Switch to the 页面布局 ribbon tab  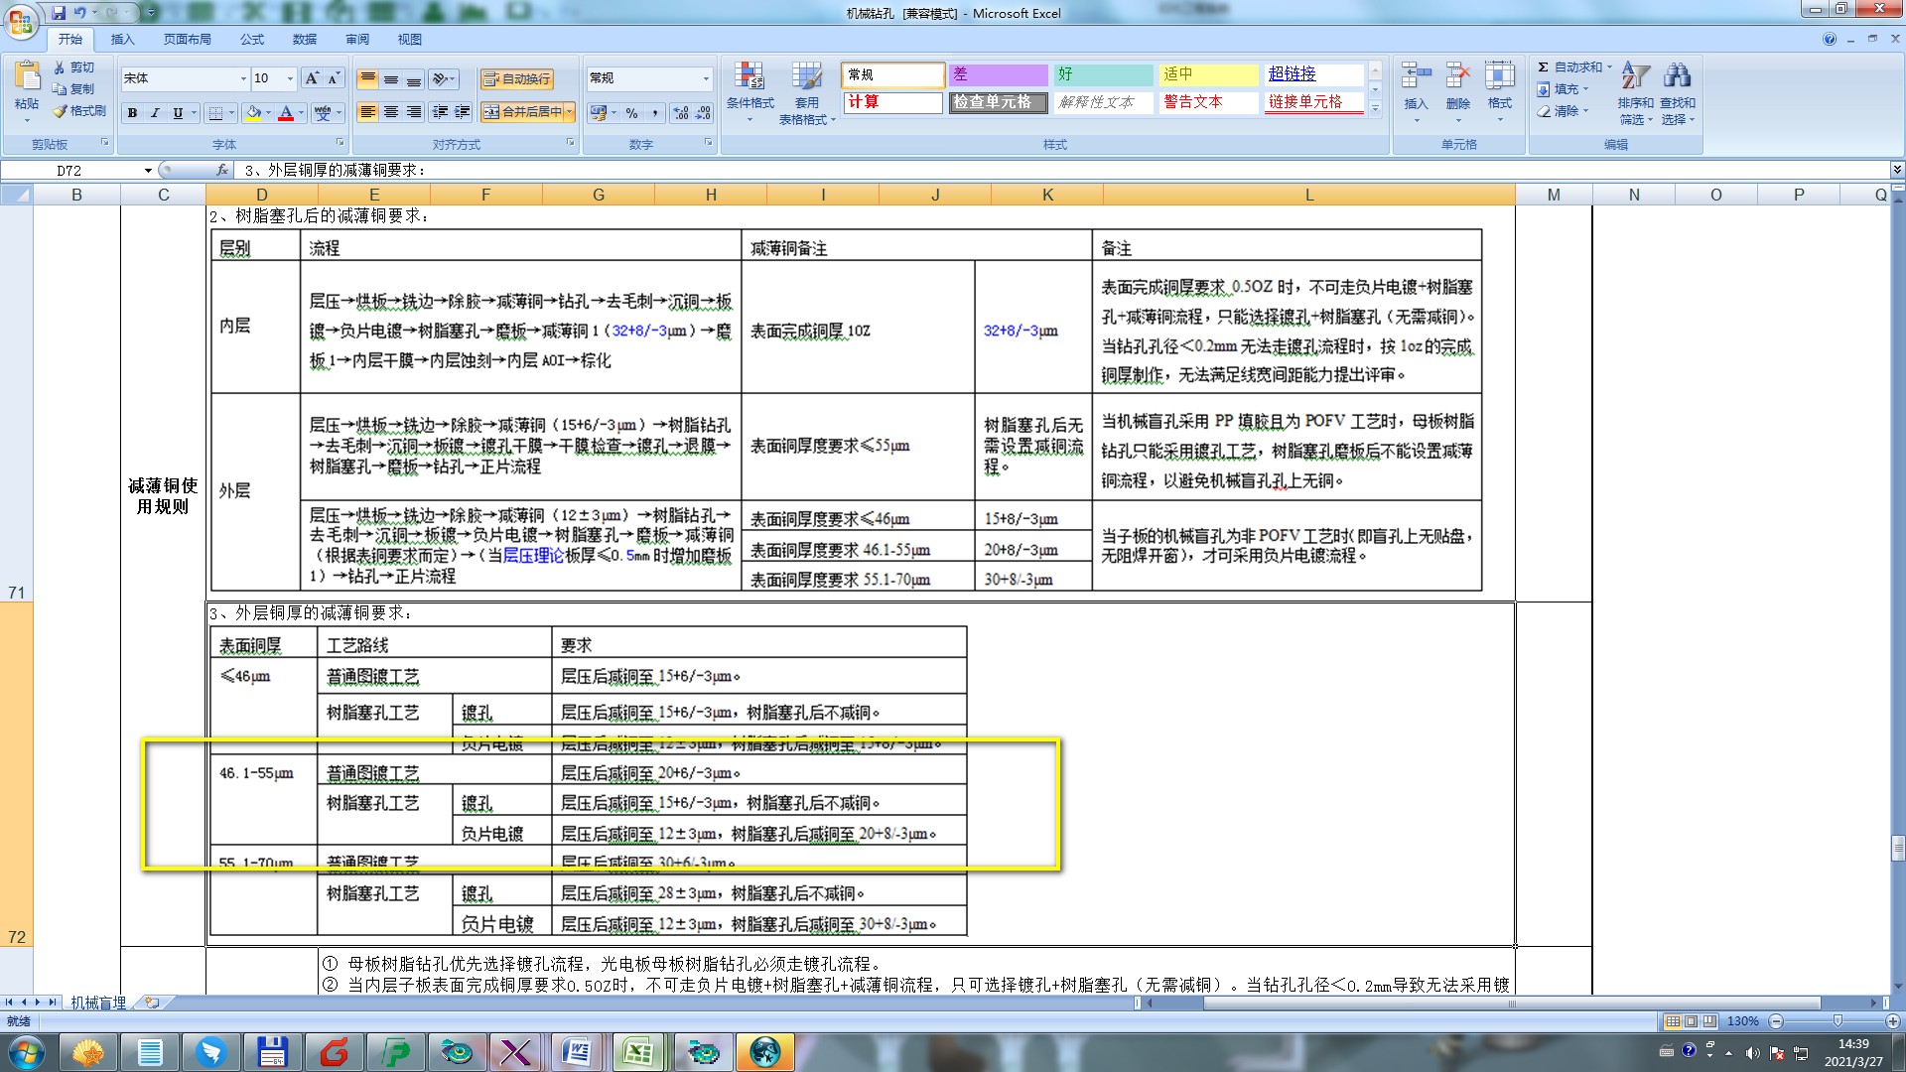[x=187, y=39]
